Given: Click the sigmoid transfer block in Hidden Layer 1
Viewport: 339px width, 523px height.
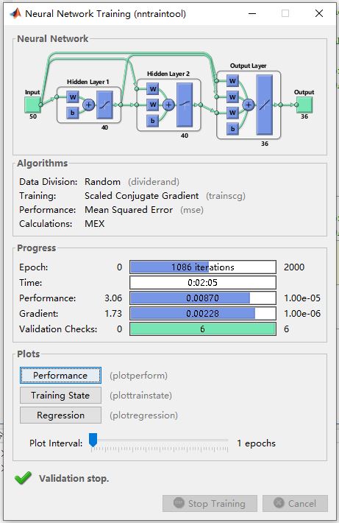Looking at the screenshot, I should pos(104,105).
